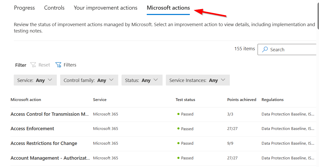319x167 pixels.
Task: Click the green Passed status dot for Access Enforcement
Action: 179,129
